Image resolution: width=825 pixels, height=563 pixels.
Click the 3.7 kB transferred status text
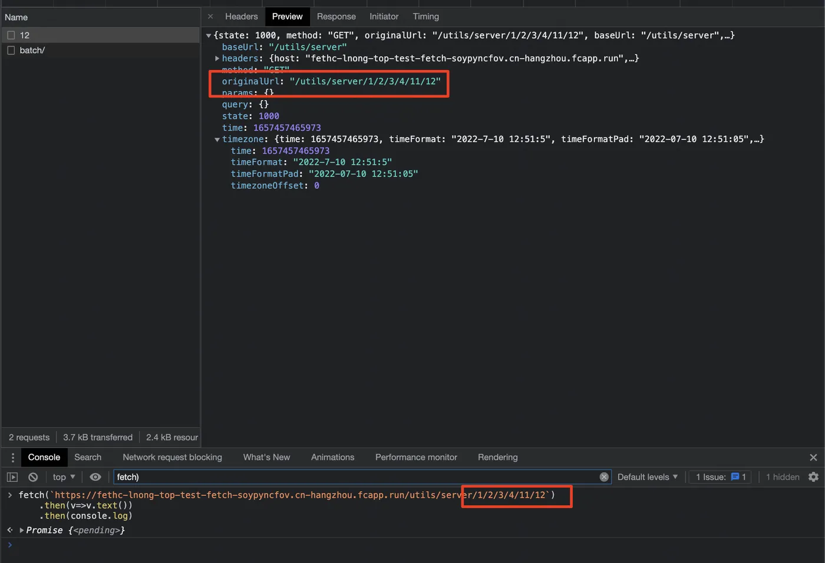[98, 437]
